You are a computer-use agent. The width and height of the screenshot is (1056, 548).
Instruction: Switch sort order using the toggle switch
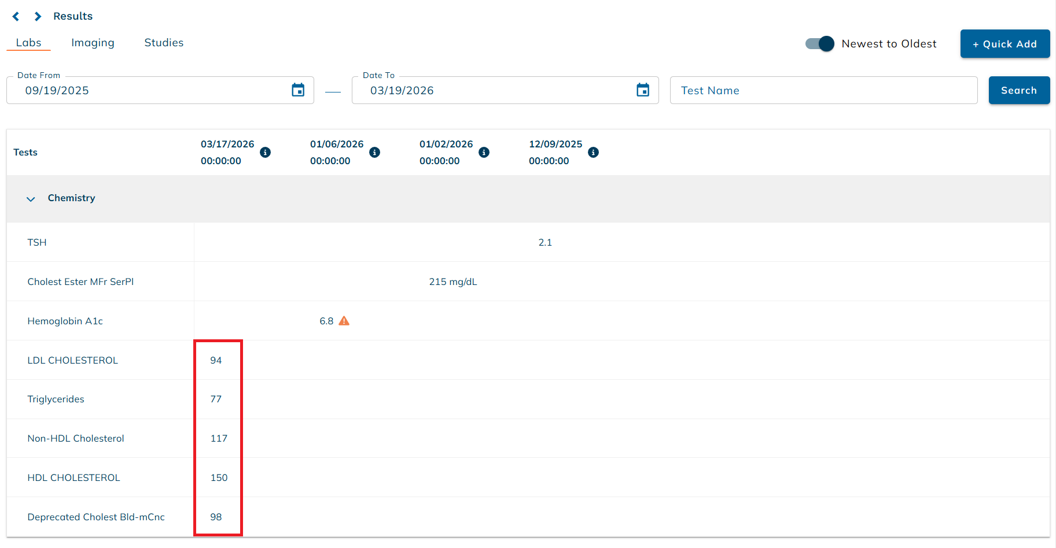(x=819, y=43)
